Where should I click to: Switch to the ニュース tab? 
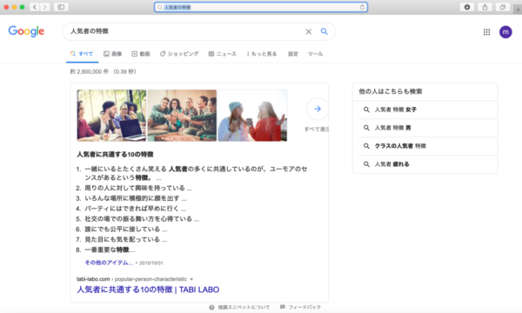(x=223, y=54)
